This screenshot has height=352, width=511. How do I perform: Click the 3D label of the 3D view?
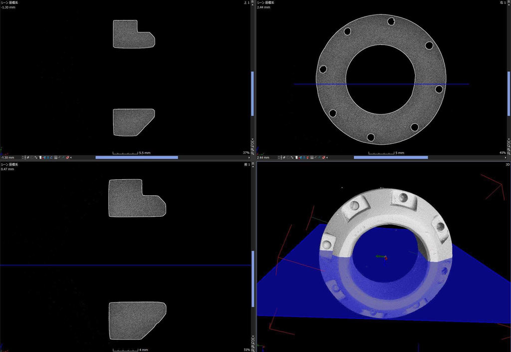(x=507, y=164)
